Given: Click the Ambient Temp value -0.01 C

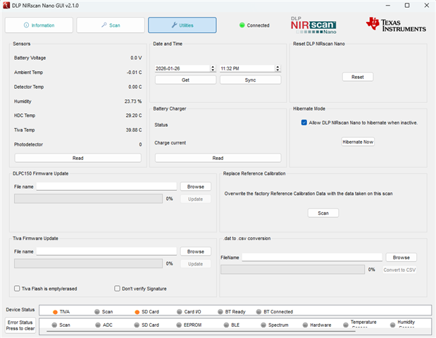Looking at the screenshot, I should (134, 73).
